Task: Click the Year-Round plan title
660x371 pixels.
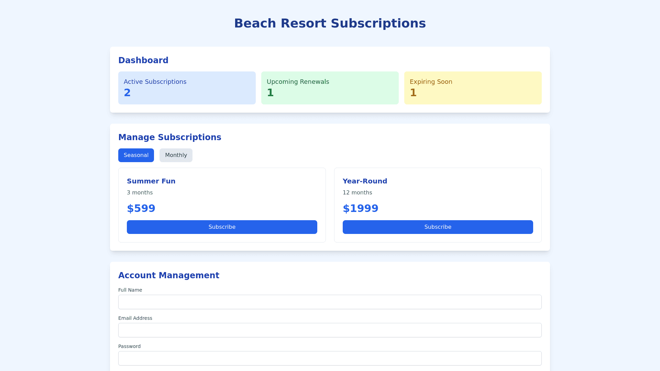Action: tap(365, 181)
